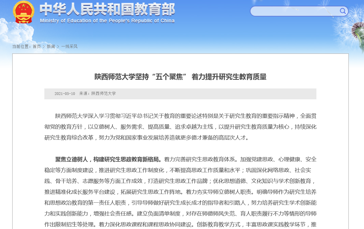Image resolution: width=364 pixels, height=229 pixels.
Task: Click the line beginning 稳定等方面制度建设
Action: click(x=178, y=170)
